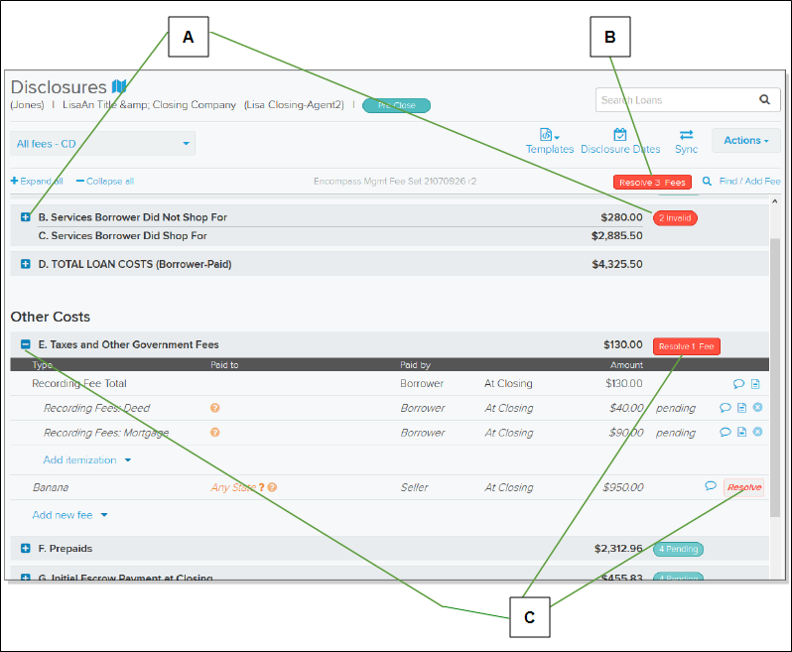792x652 pixels.
Task: Open comment bubble for Banana fee
Action: click(711, 486)
